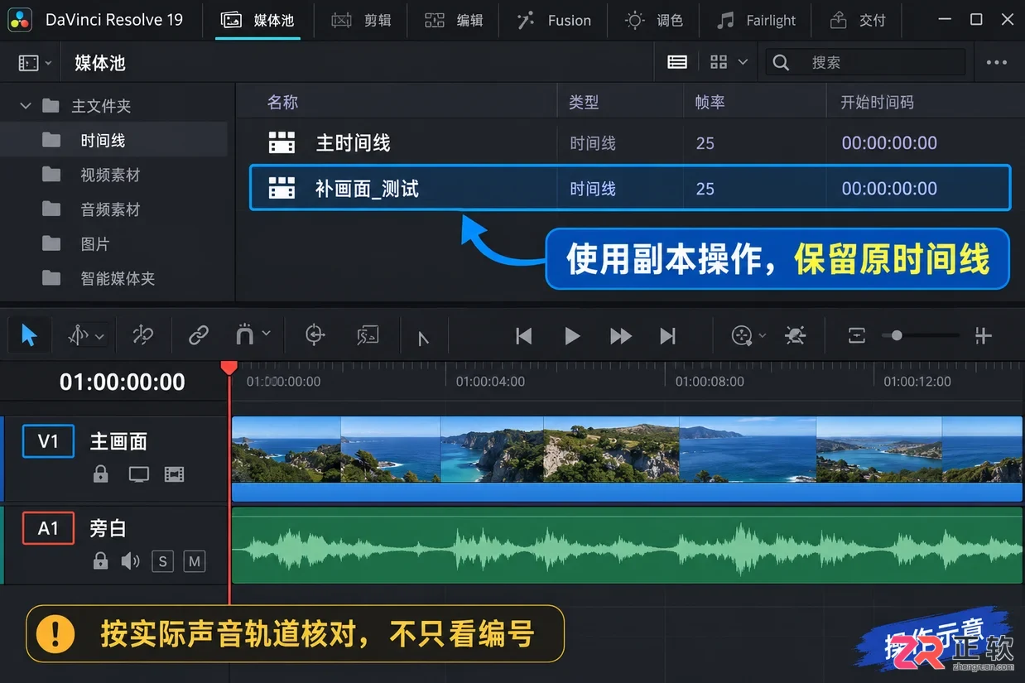Open the 编辑 page tab
Viewport: 1025px width, 683px height.
click(x=453, y=20)
